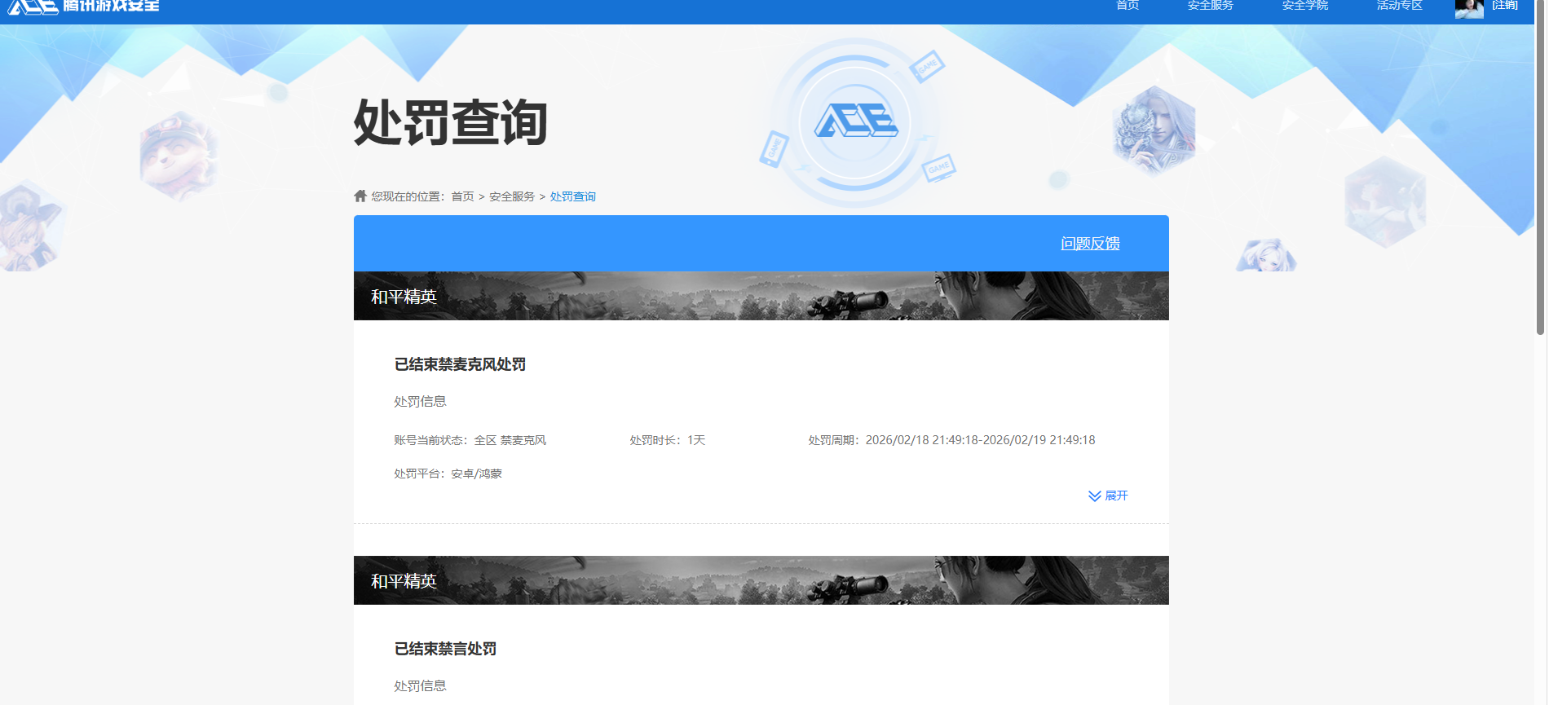
Task: Select the 处罚平台：安卓/鸿蒙 text
Action: (448, 474)
